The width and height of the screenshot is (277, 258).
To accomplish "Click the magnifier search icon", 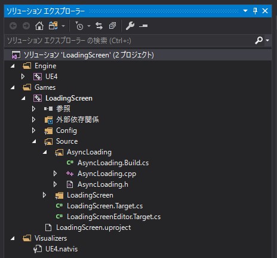I will [259, 40].
